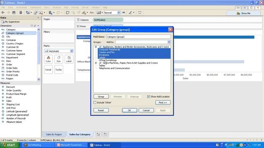Viewport: 264px width, 148px height.
Task: Select Telephones and Communication in the list
Action: tap(114, 68)
